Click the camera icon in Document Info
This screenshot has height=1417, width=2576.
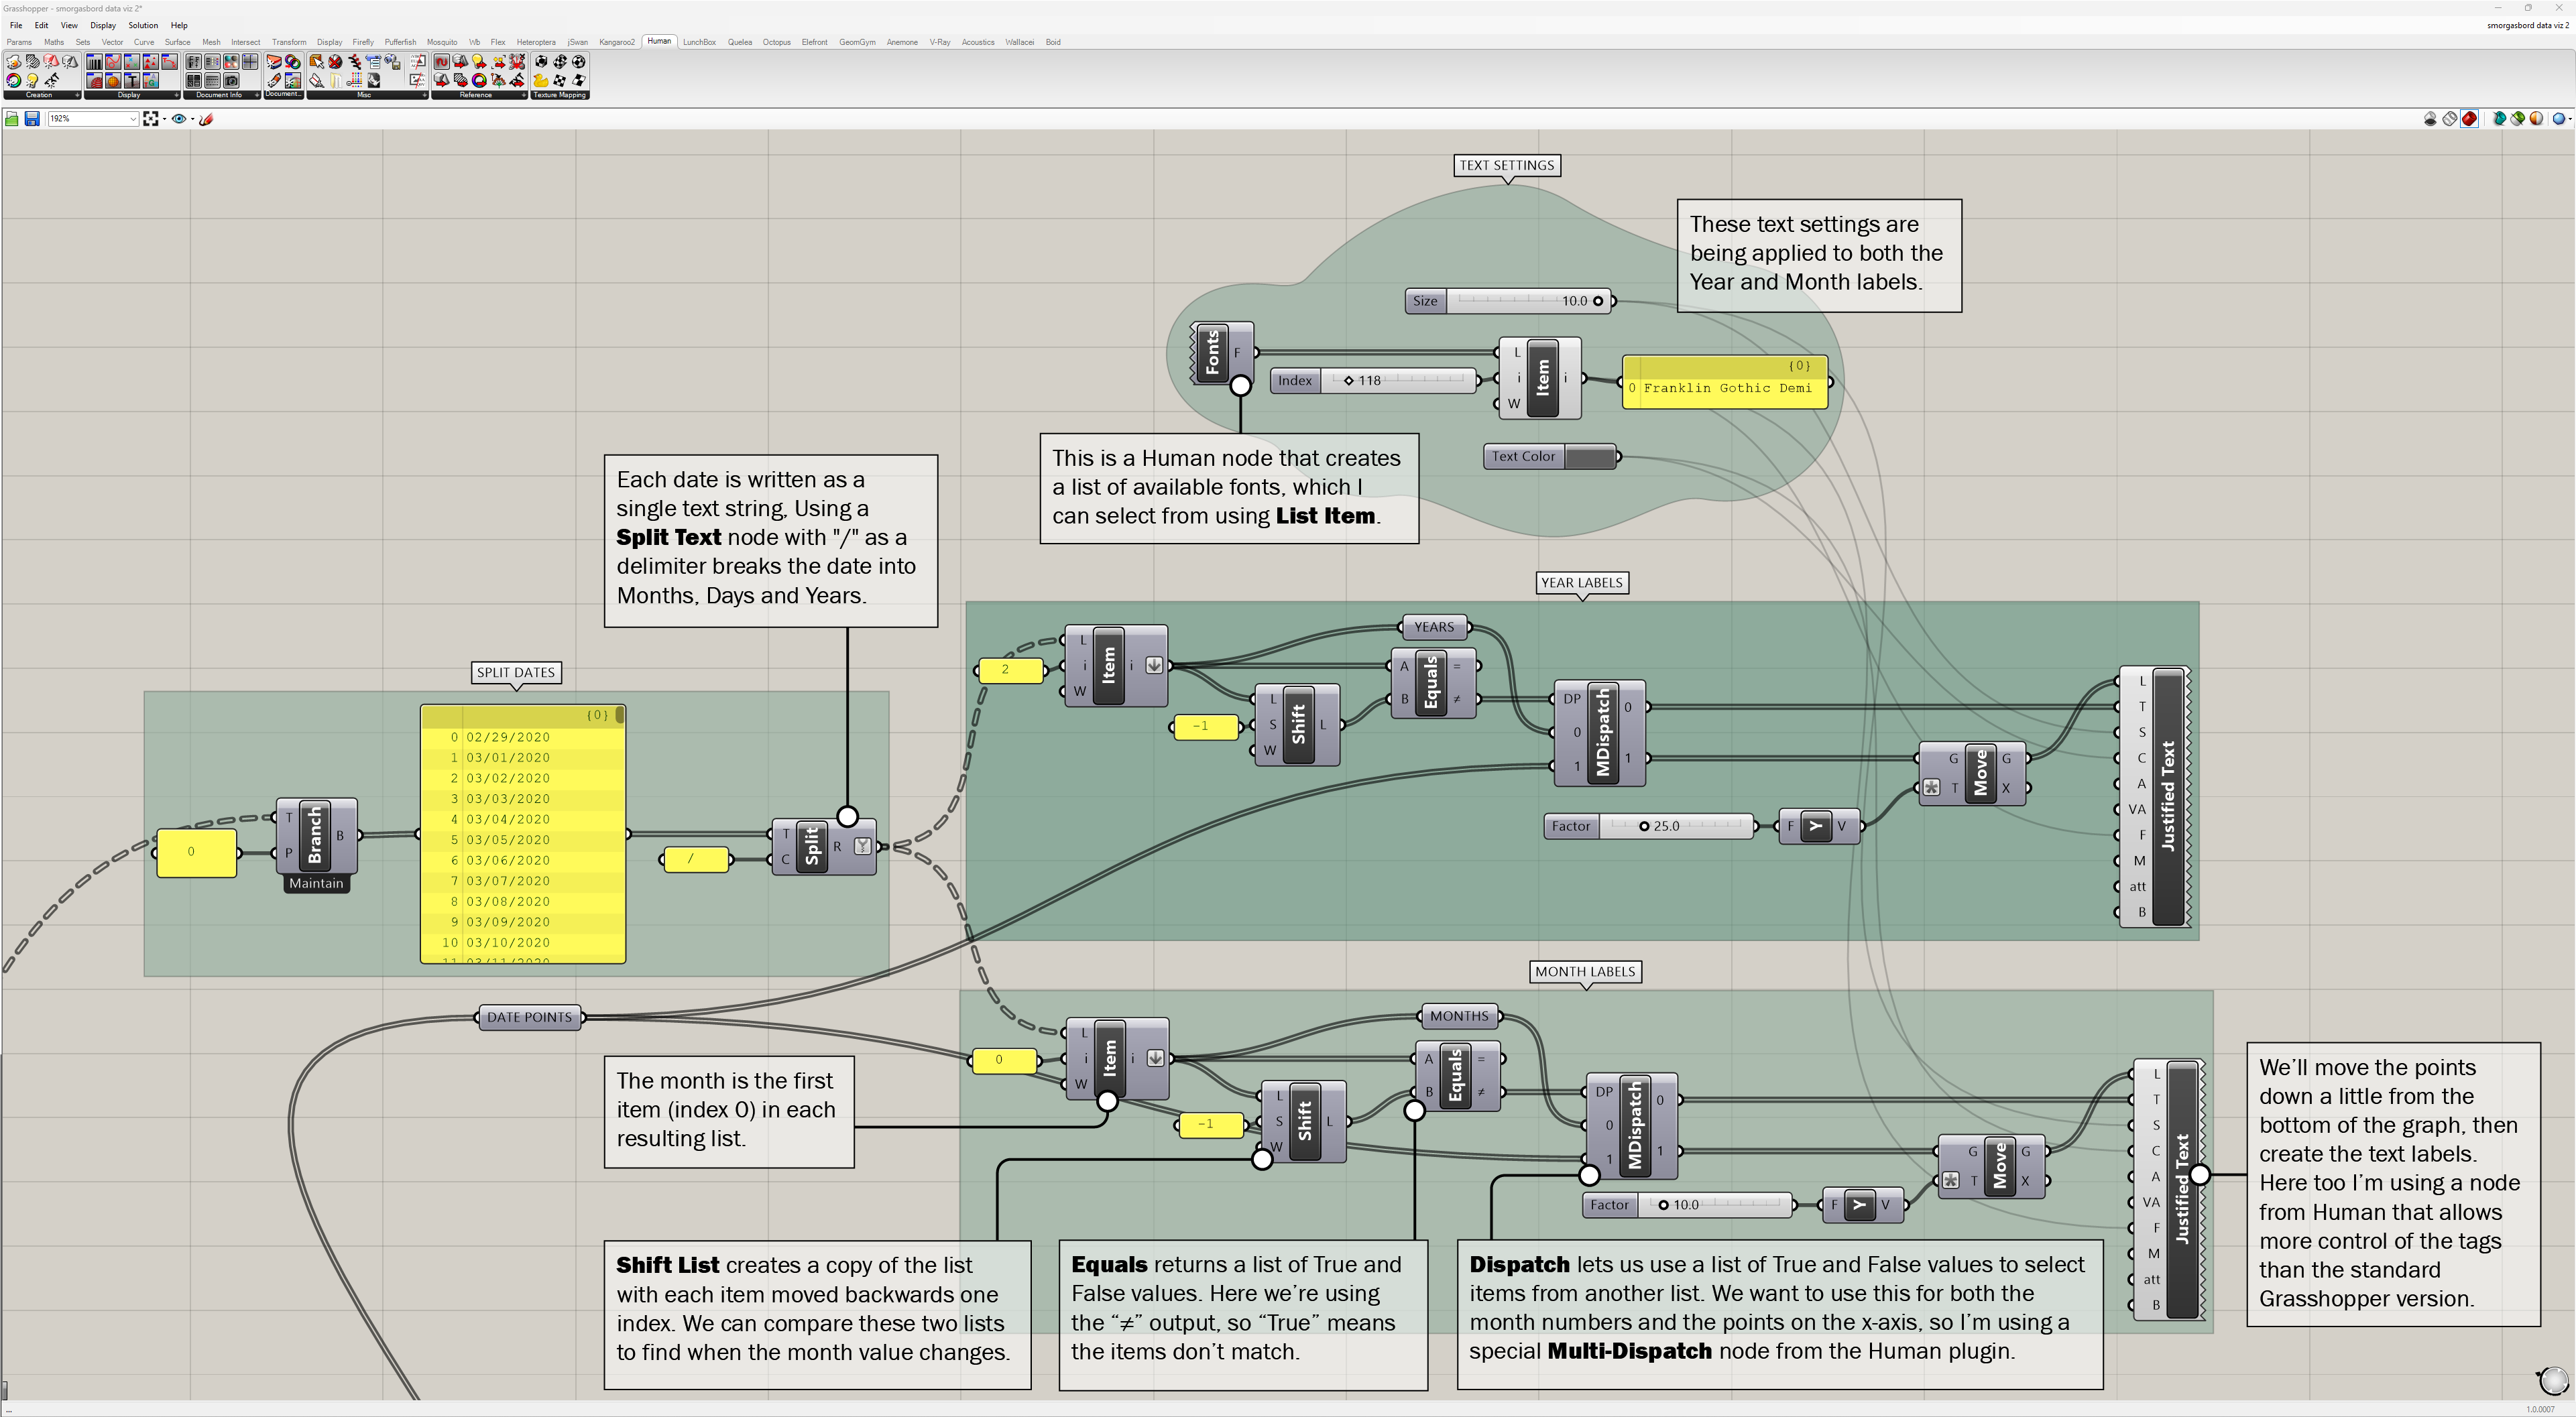231,80
